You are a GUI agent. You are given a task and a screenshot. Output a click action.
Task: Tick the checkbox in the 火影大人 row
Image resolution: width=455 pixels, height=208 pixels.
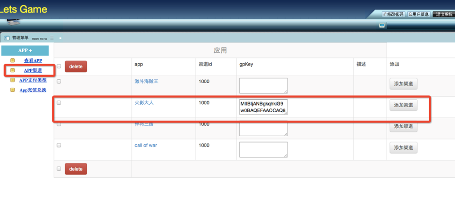pyautogui.click(x=59, y=103)
